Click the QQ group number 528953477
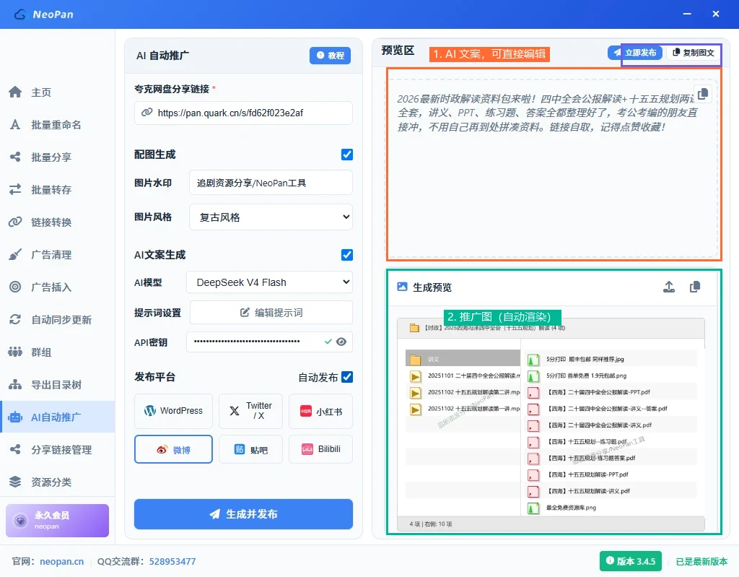The height and width of the screenshot is (577, 739). (x=172, y=561)
